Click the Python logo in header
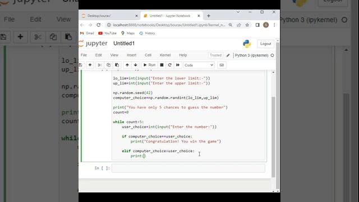 pyautogui.click(x=247, y=44)
